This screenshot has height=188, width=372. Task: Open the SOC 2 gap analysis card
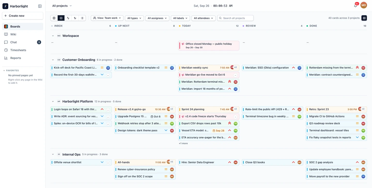pyautogui.click(x=336, y=162)
